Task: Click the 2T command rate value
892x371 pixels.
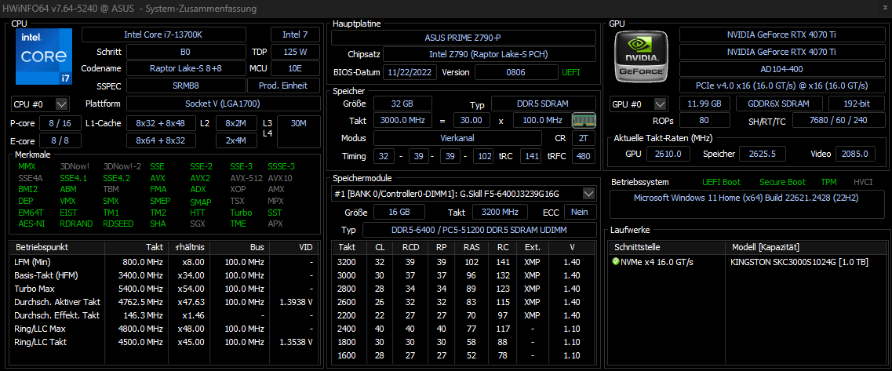Action: [x=583, y=138]
